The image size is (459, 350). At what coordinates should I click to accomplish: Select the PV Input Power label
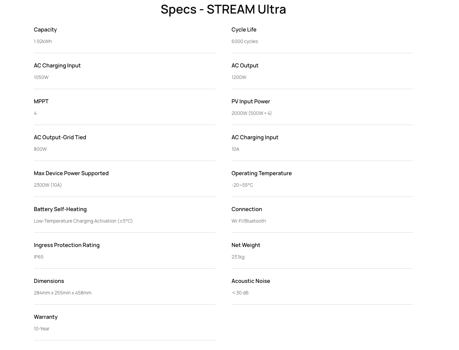click(x=251, y=101)
